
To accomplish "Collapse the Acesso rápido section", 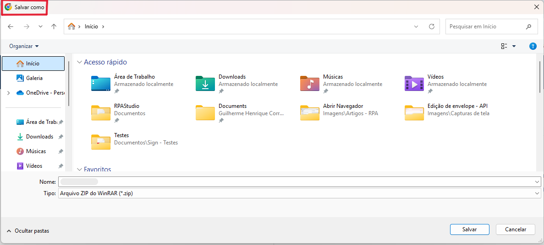I will (x=80, y=62).
